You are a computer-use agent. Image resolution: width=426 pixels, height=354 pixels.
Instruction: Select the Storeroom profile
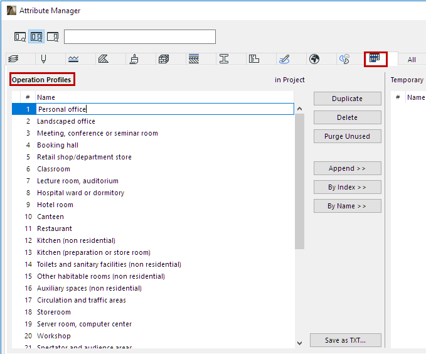[x=153, y=312]
